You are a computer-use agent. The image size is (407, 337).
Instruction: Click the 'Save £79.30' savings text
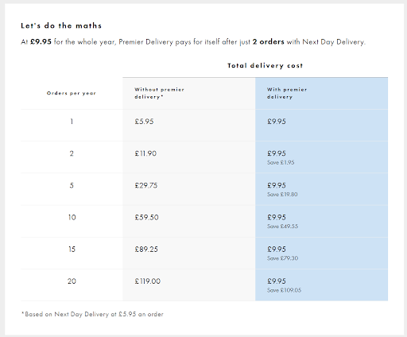[x=282, y=258]
